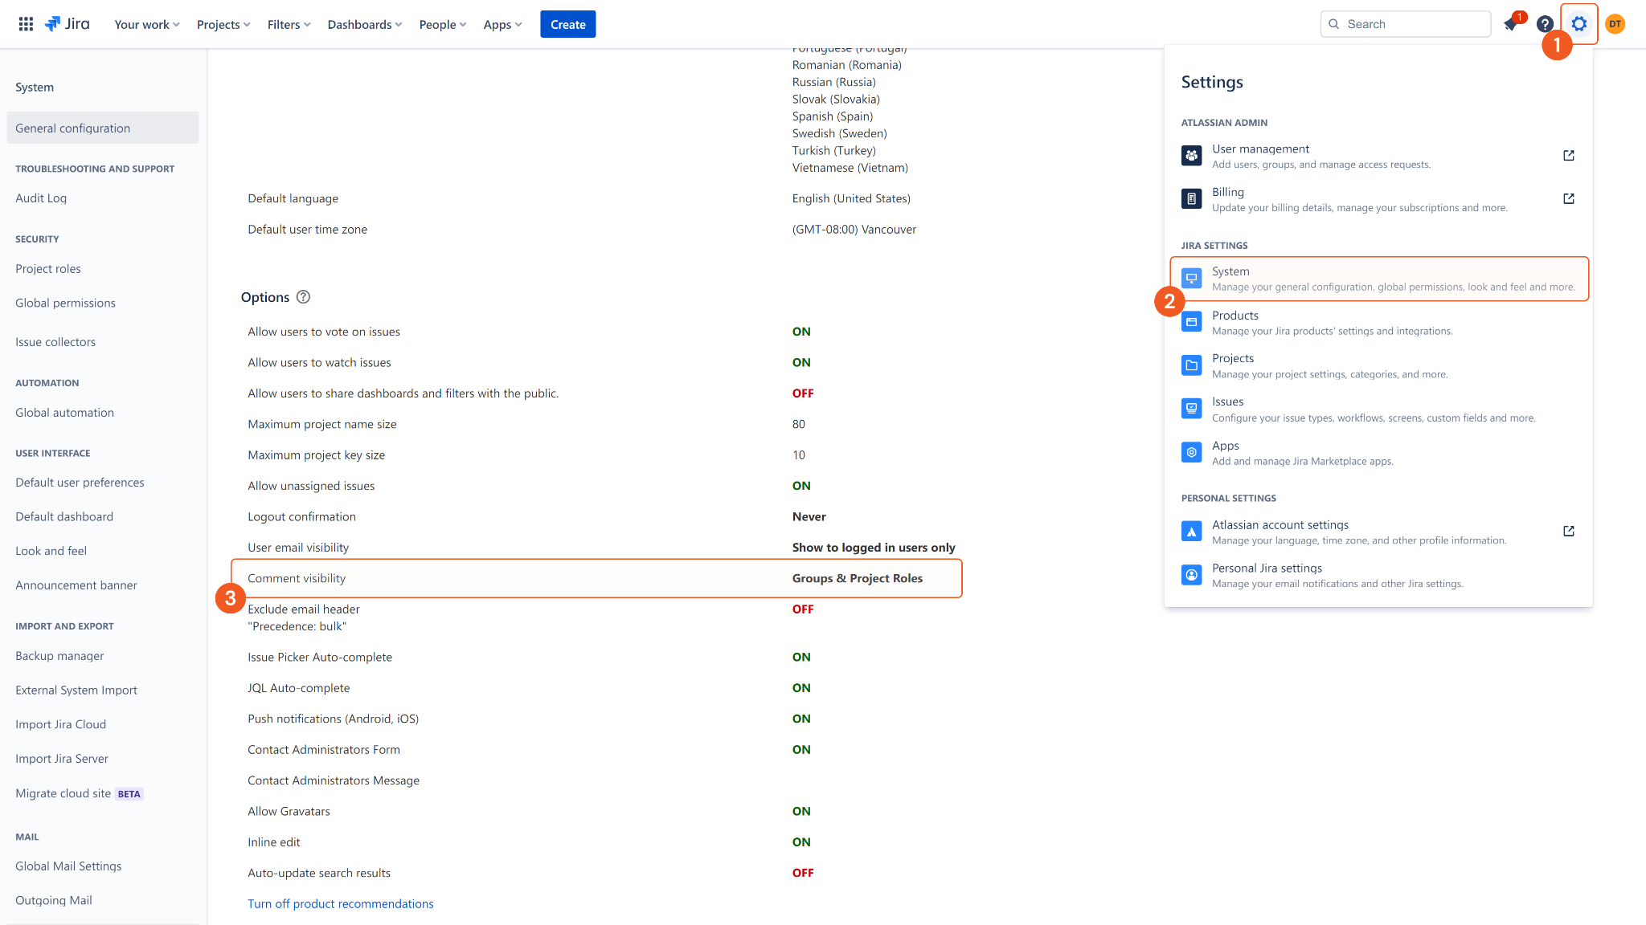Open the DT profile avatar
The height and width of the screenshot is (925, 1646).
pyautogui.click(x=1615, y=24)
